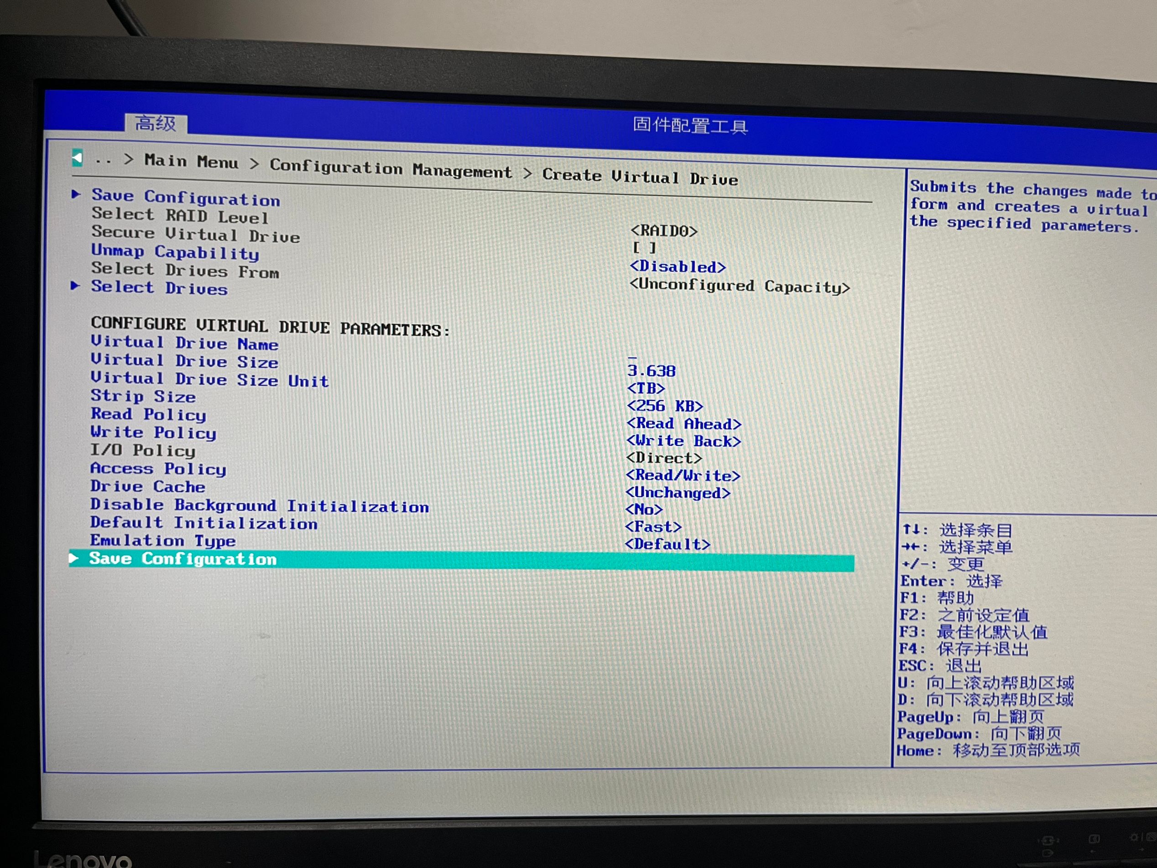Open the RAID0 level dropdown
Image resolution: width=1157 pixels, height=868 pixels.
(664, 231)
